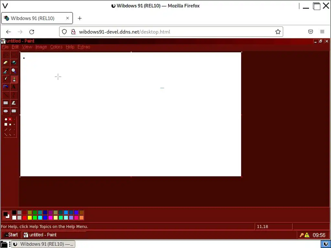Screen dimensions: 331x248
Task: Click the Firefox address bar URL
Action: [x=124, y=32]
